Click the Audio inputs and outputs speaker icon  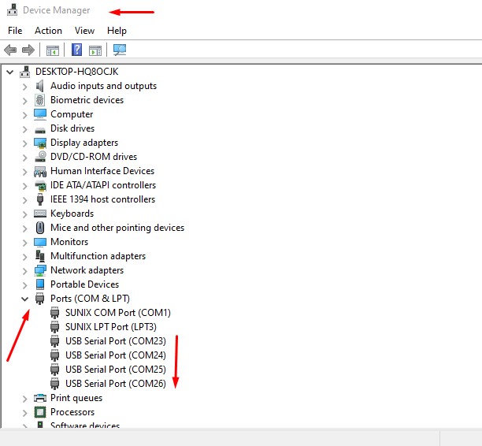(40, 86)
